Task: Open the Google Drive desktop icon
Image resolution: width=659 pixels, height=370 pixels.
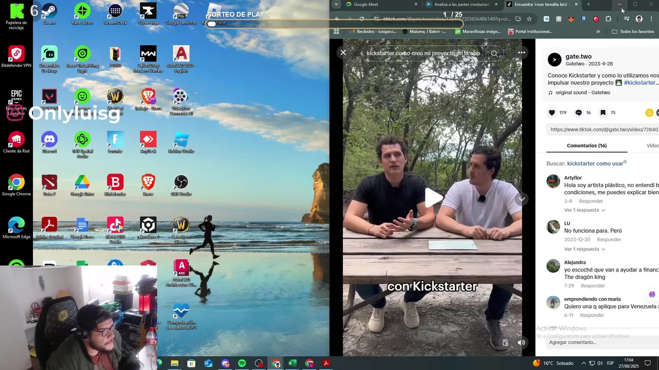Action: click(x=82, y=185)
